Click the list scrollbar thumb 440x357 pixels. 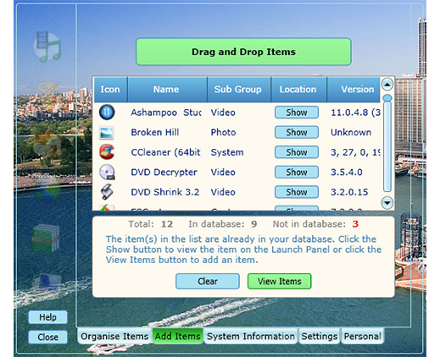coord(387,144)
